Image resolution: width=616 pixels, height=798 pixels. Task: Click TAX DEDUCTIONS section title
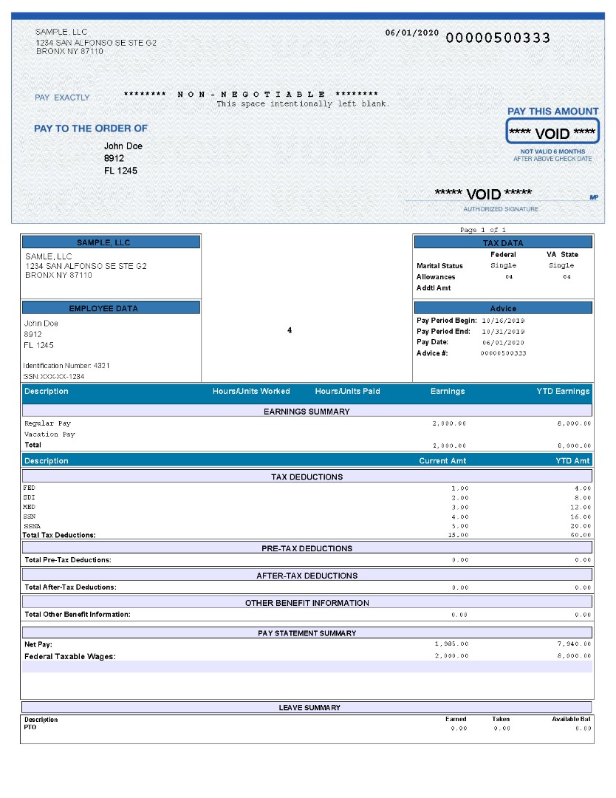click(x=307, y=477)
